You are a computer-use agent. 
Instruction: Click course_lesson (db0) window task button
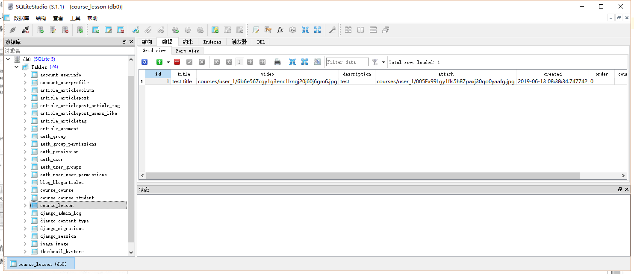(41, 264)
